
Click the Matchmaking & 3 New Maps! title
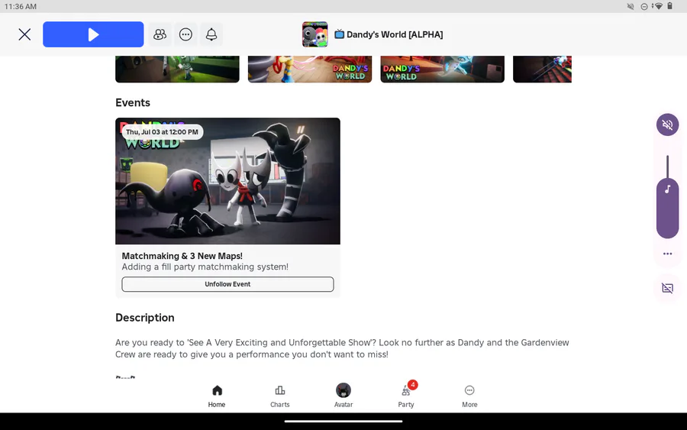(182, 256)
